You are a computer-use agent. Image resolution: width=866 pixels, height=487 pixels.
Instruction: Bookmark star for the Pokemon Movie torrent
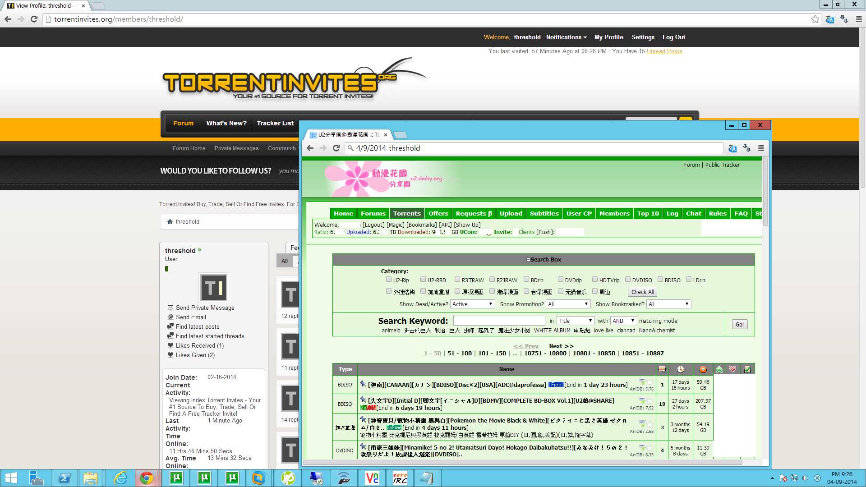(x=650, y=424)
